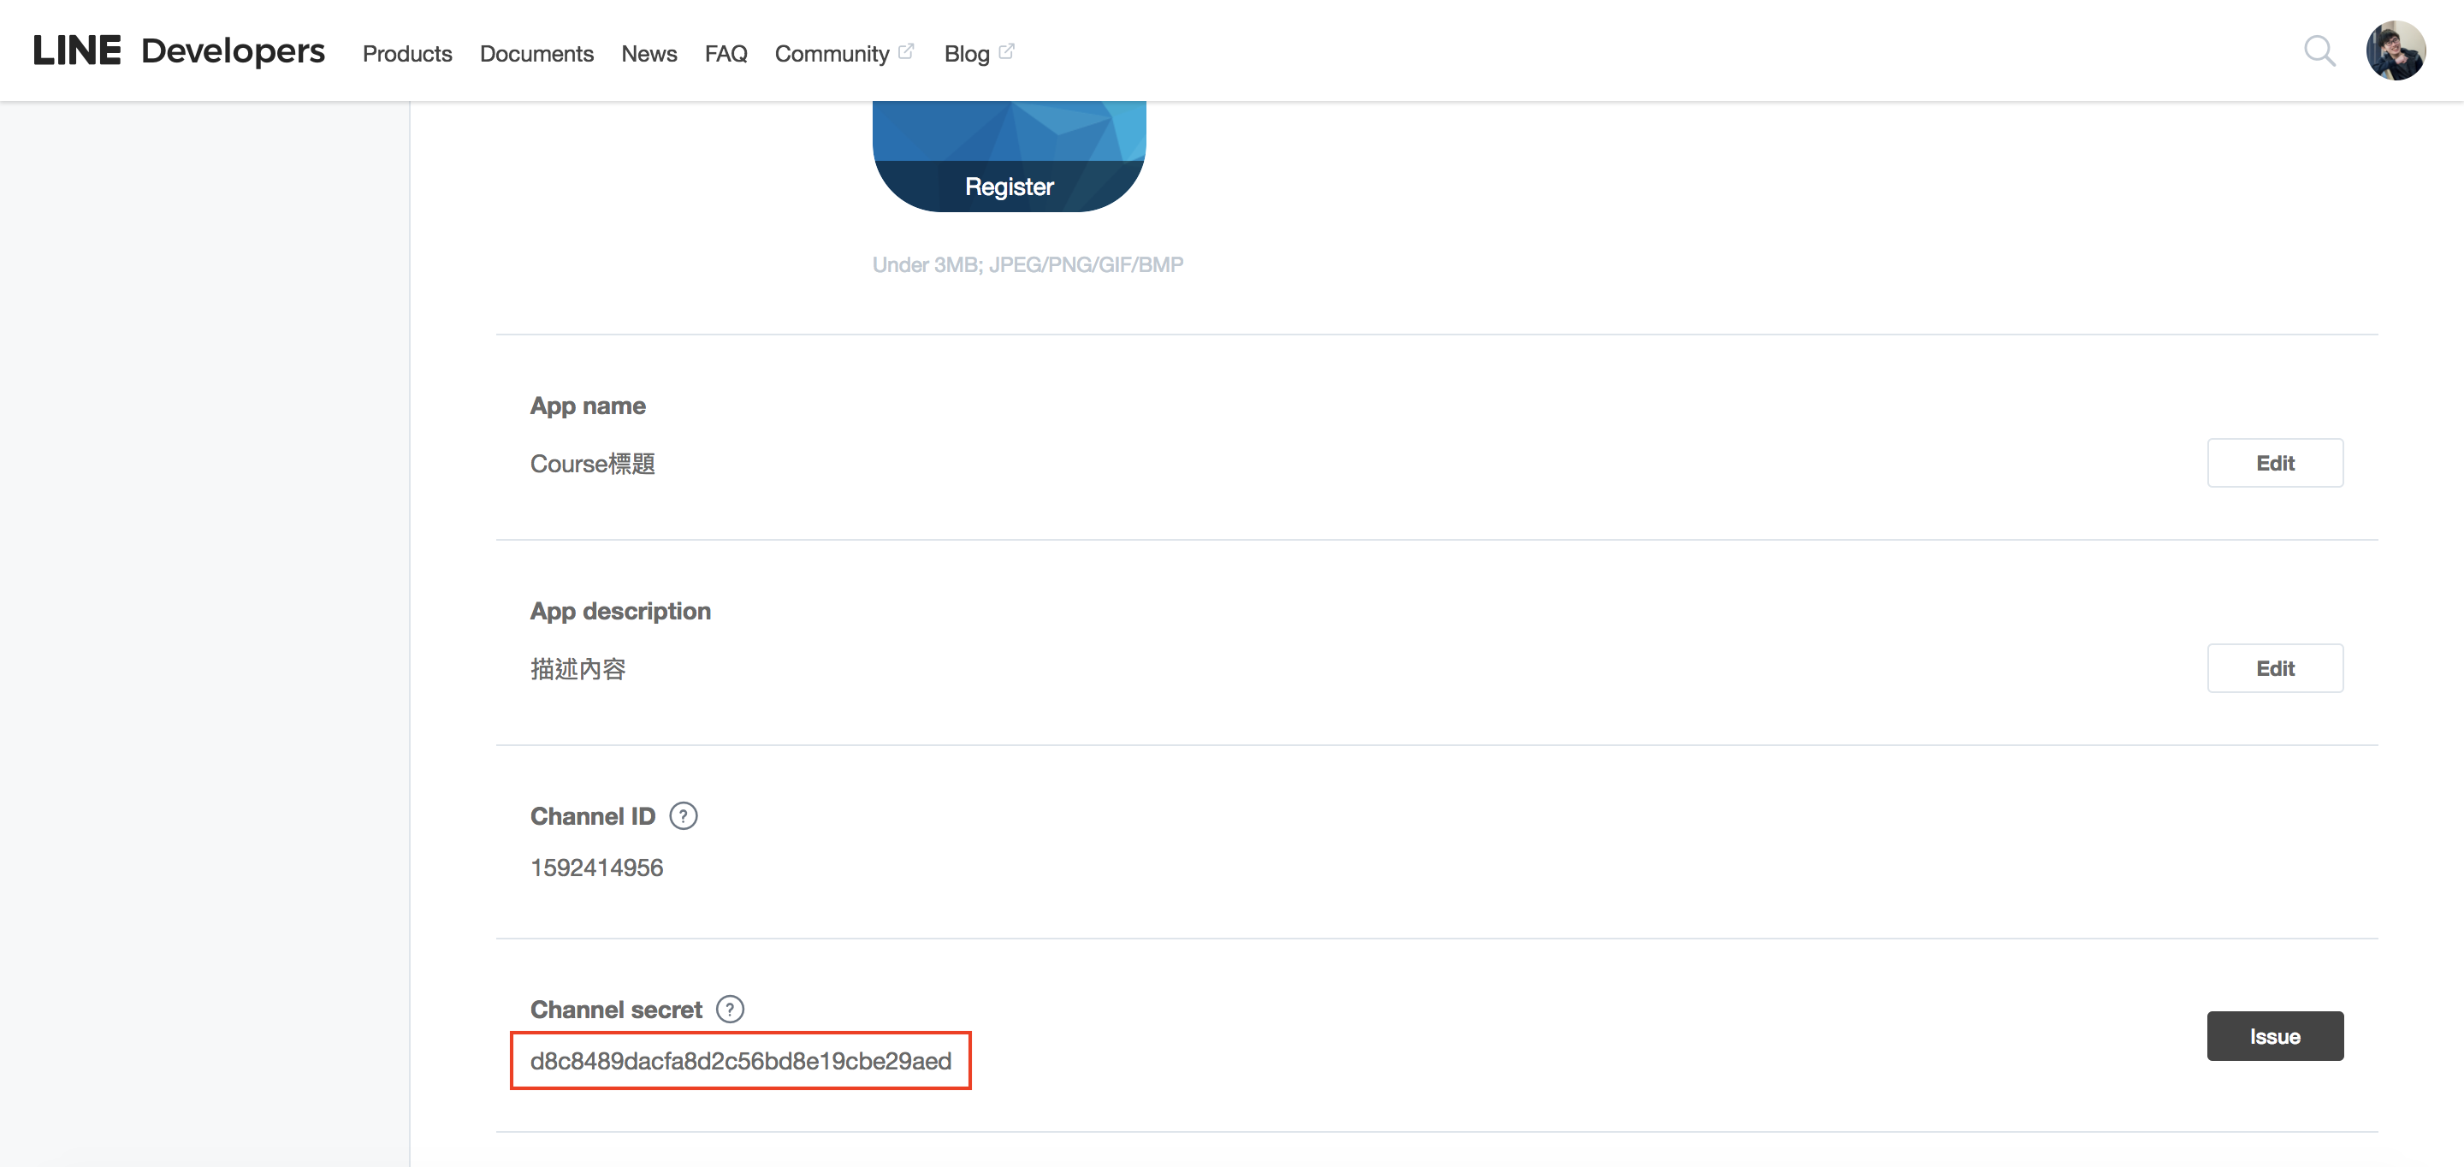Screen dimensions: 2464x1167
Task: Open the user profile avatar
Action: point(2396,50)
